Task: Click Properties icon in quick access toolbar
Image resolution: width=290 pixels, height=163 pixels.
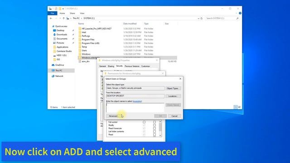Action: (x=56, y=9)
